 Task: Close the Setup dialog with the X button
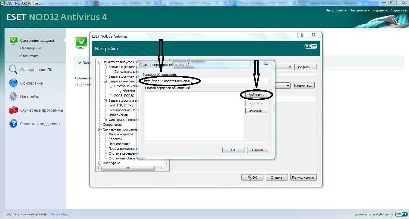coord(313,35)
